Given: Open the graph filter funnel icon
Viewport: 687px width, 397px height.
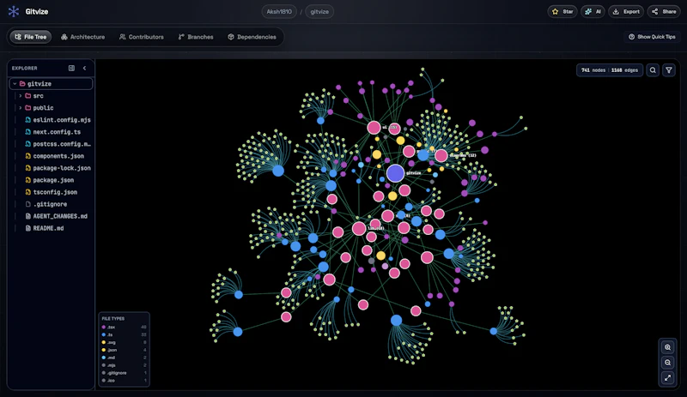Looking at the screenshot, I should pyautogui.click(x=669, y=70).
